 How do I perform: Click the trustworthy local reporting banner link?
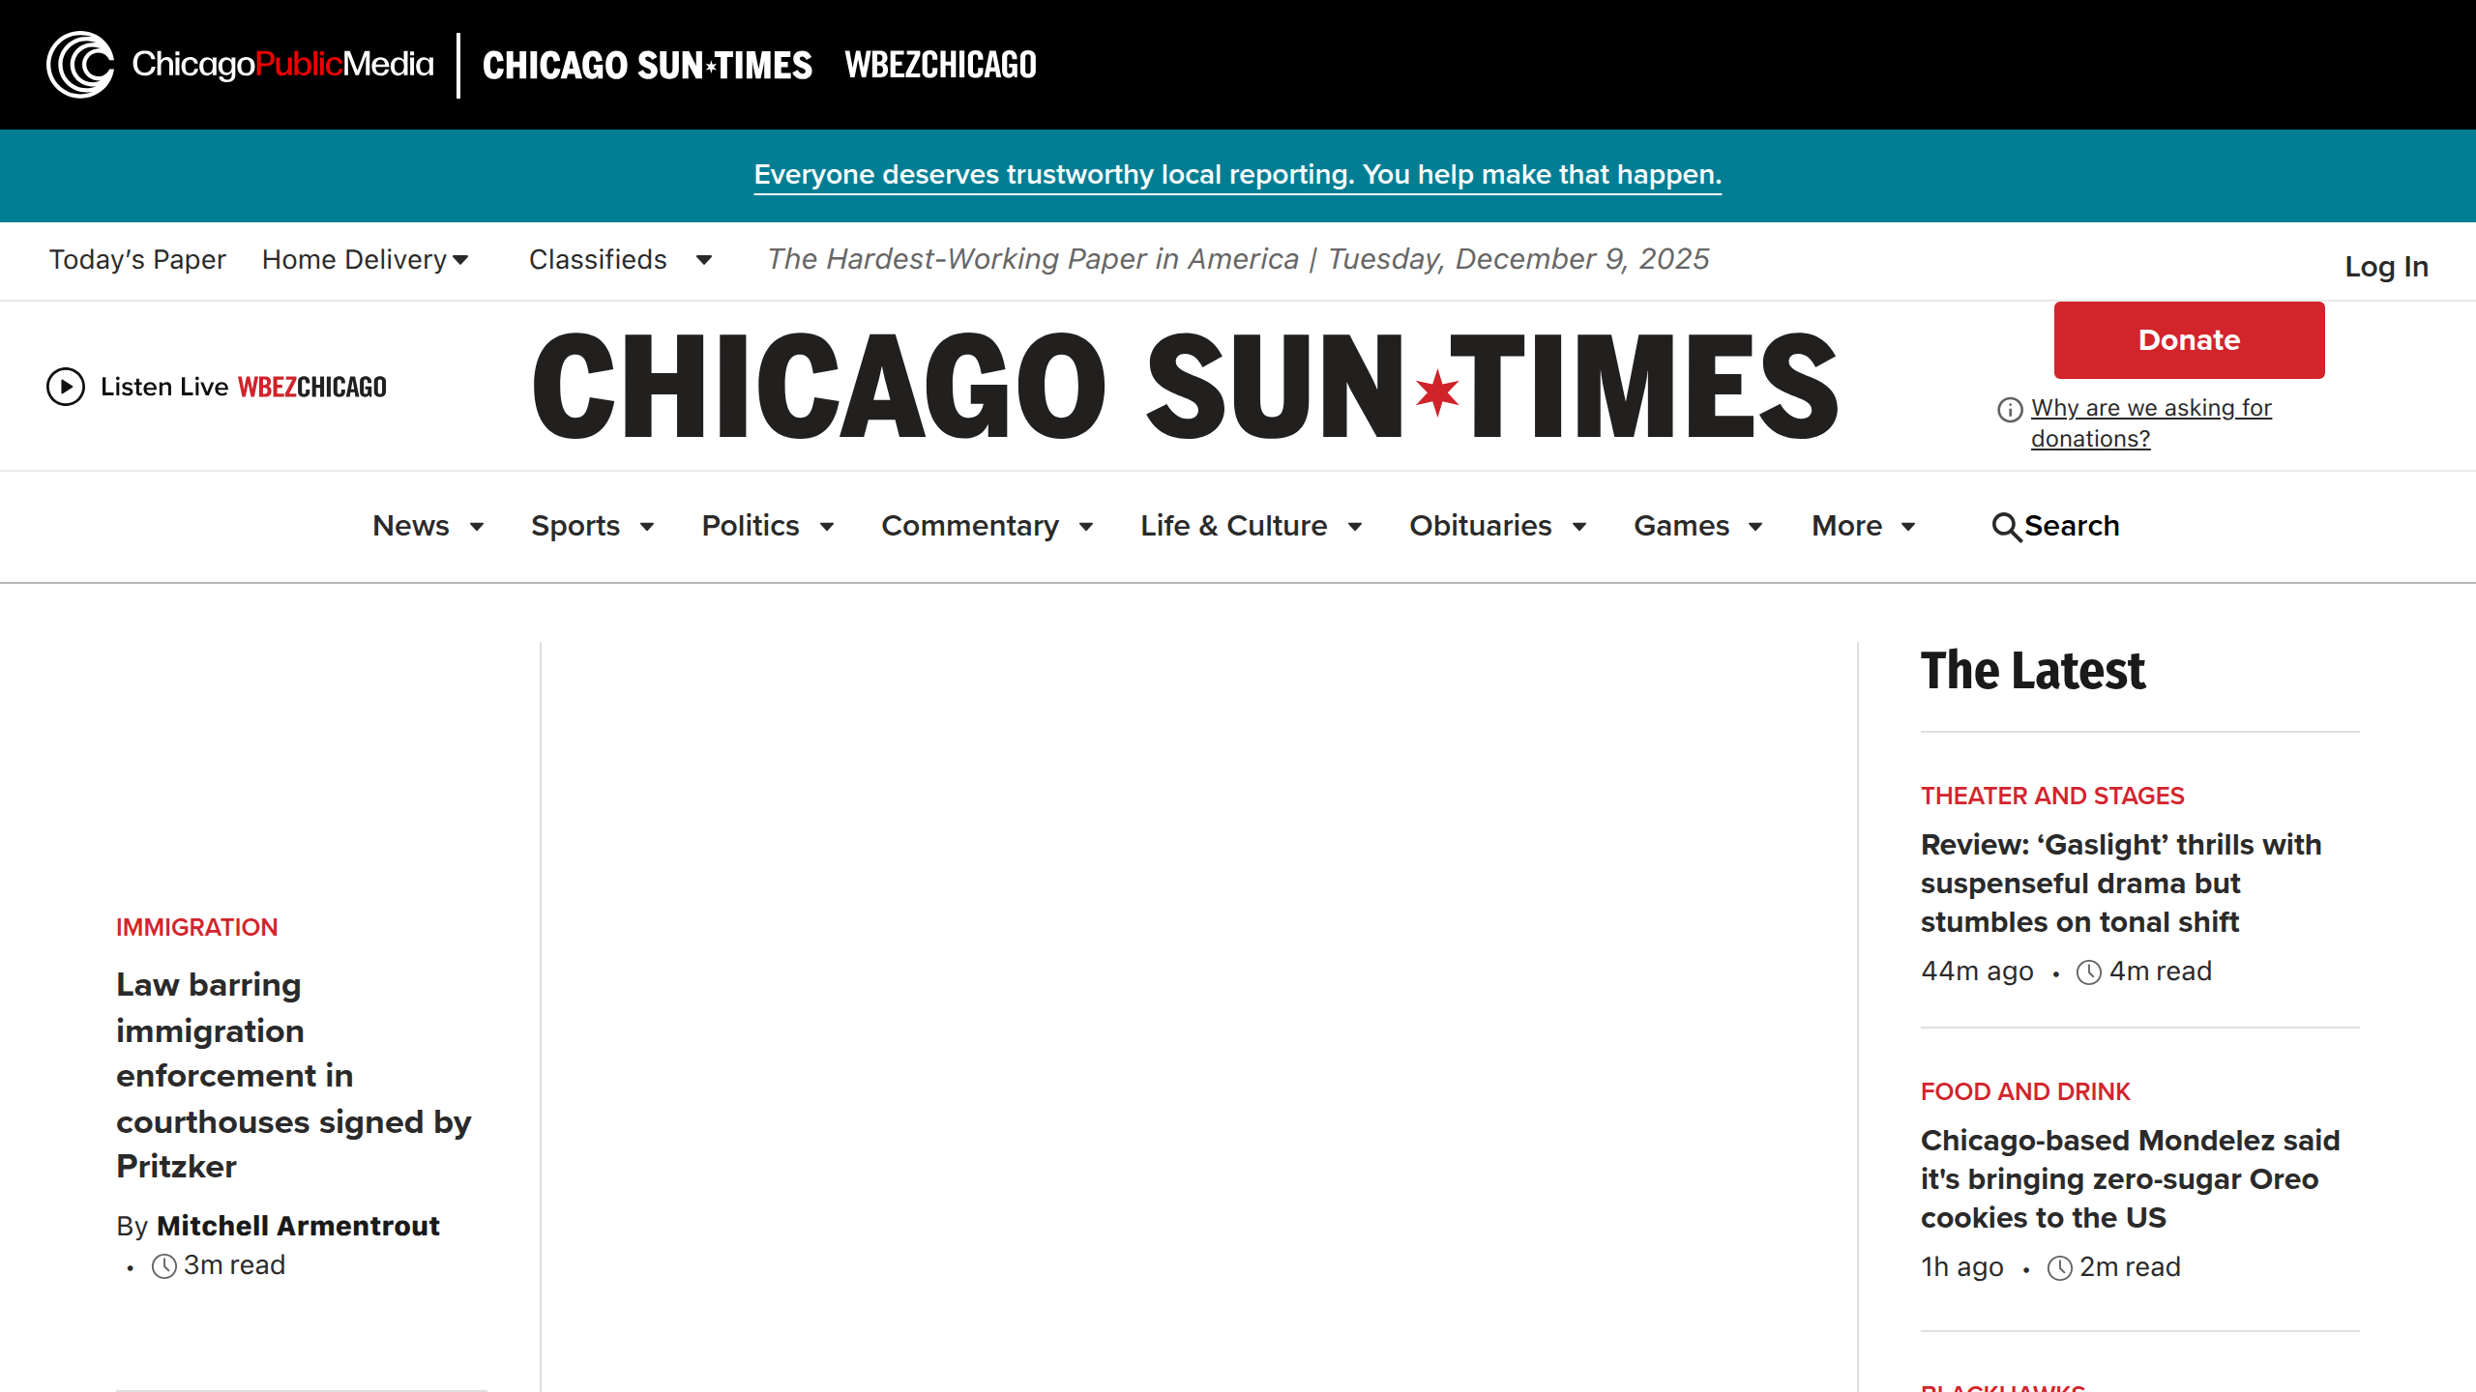(x=1238, y=175)
